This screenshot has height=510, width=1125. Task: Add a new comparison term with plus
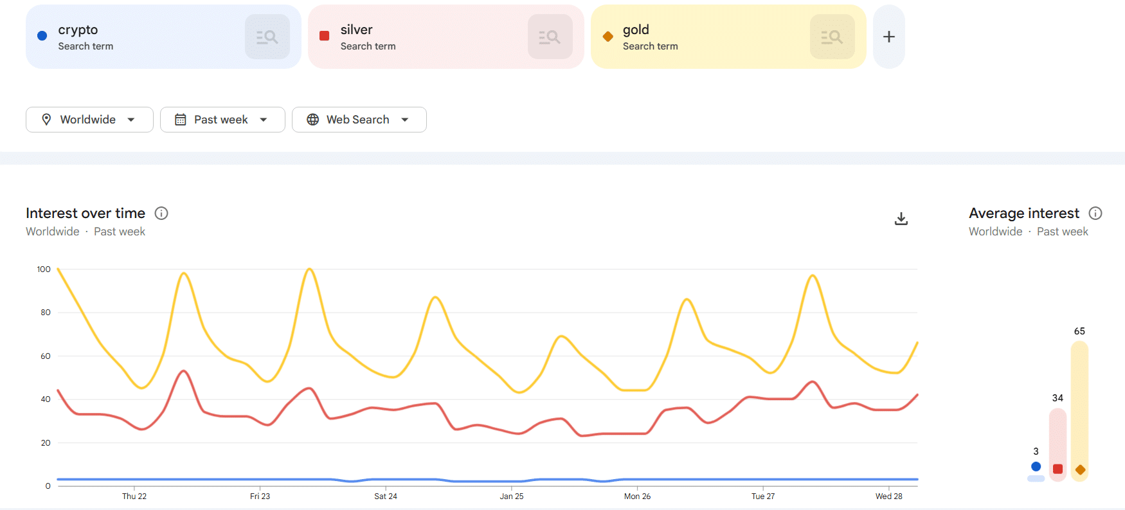(889, 37)
